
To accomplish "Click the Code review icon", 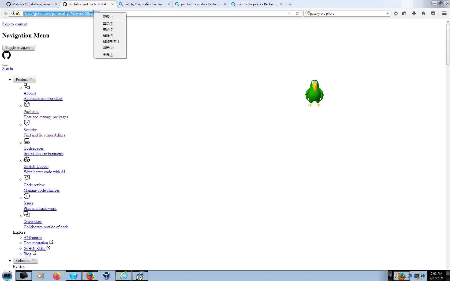I will coord(27,178).
